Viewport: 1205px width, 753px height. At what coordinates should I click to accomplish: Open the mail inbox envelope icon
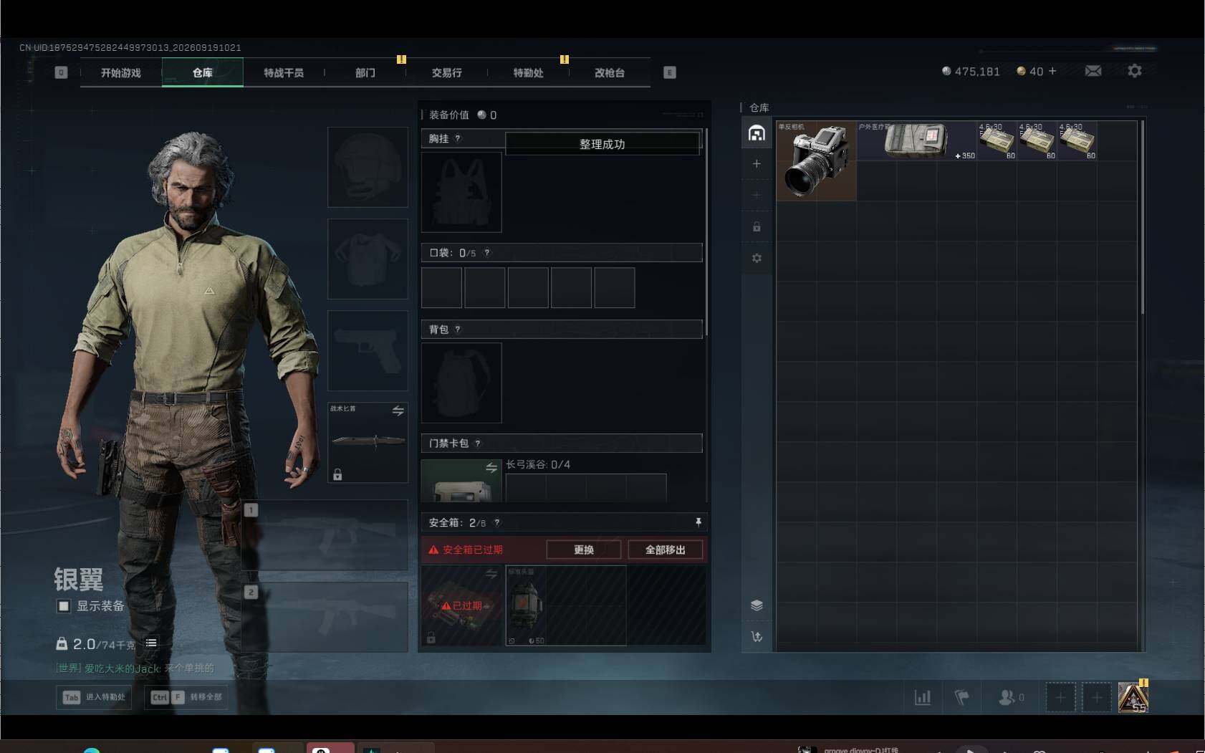click(x=1093, y=71)
